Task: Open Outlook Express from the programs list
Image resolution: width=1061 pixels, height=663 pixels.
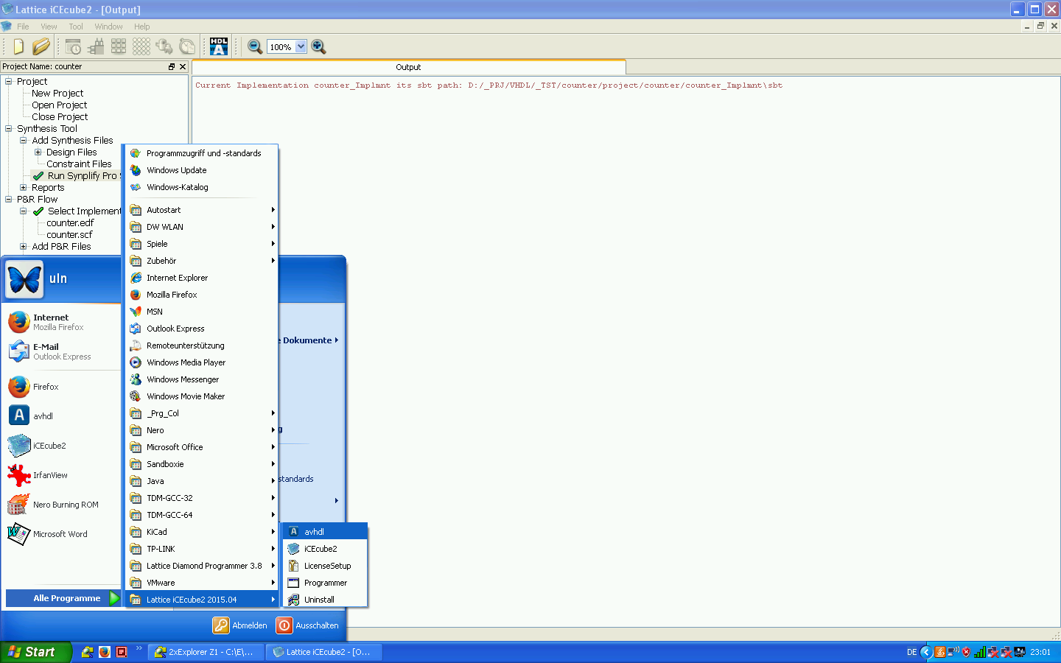Action: 201,329
